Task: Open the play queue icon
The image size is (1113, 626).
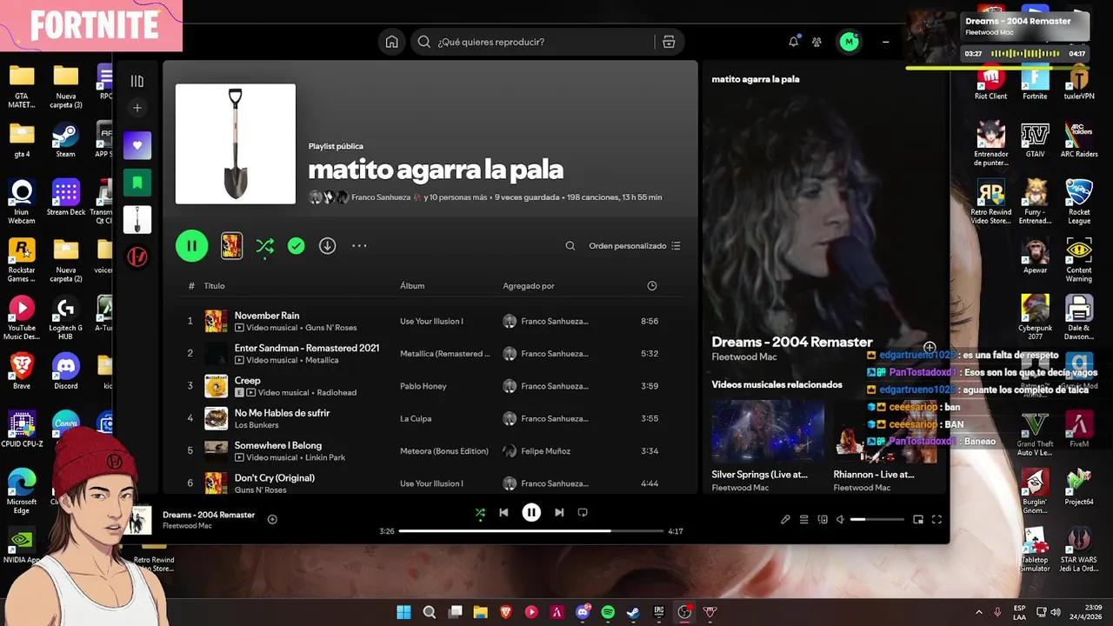Action: tap(804, 520)
